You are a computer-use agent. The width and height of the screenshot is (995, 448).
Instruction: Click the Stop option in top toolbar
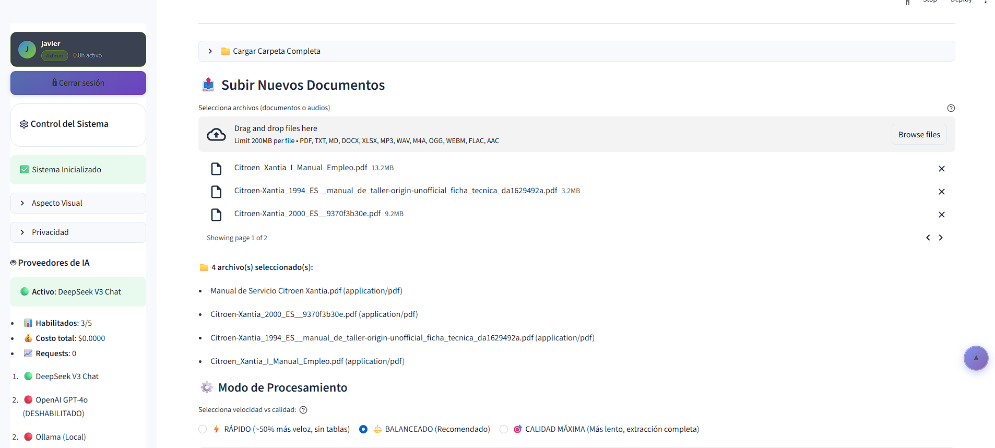pyautogui.click(x=930, y=2)
